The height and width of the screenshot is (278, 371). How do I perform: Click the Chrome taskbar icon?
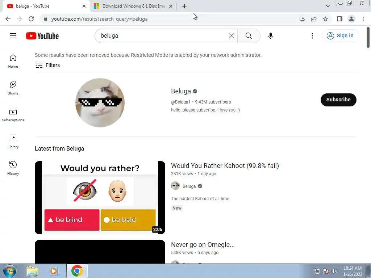click(77, 271)
